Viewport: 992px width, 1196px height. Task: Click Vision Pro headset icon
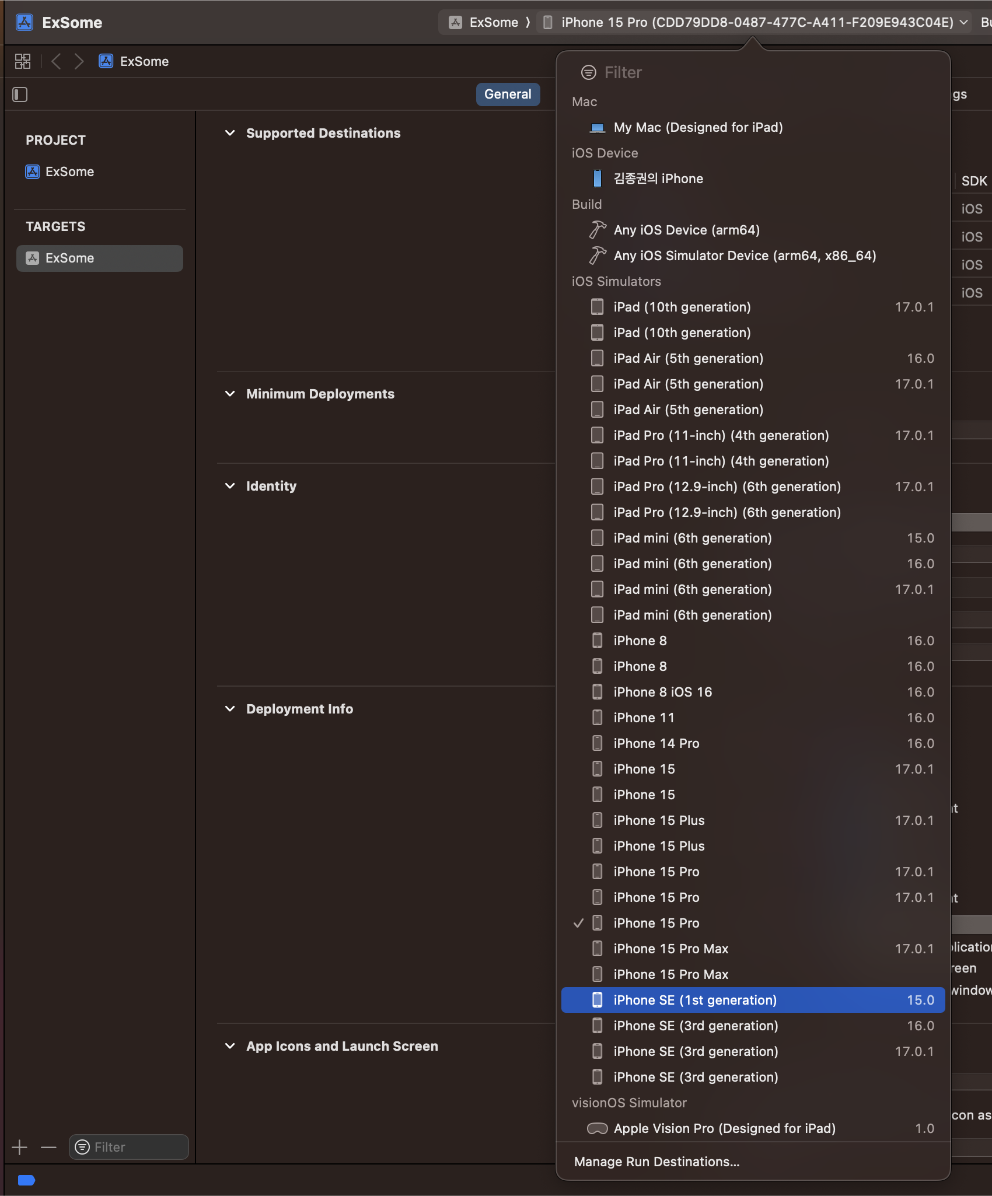(598, 1128)
